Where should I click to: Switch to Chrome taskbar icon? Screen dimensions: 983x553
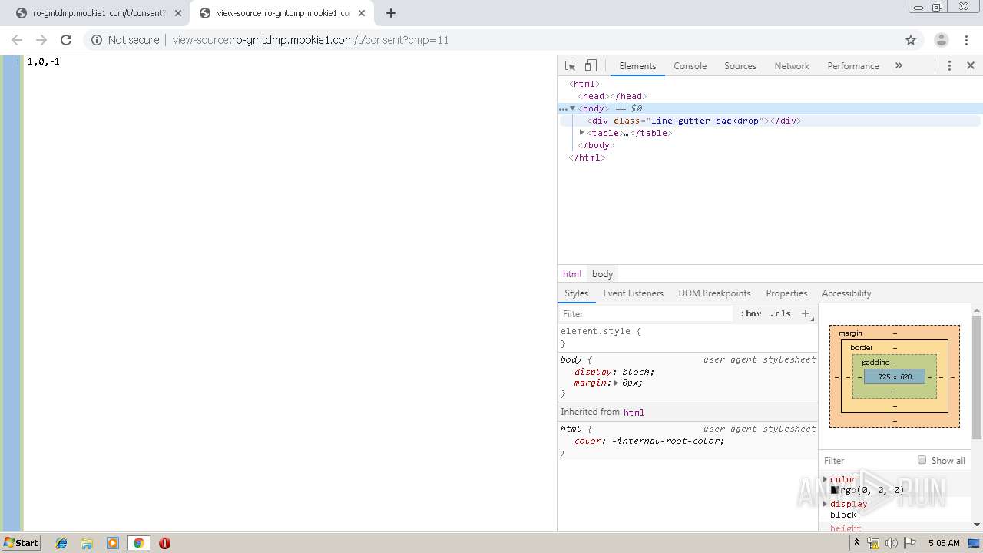[138, 543]
